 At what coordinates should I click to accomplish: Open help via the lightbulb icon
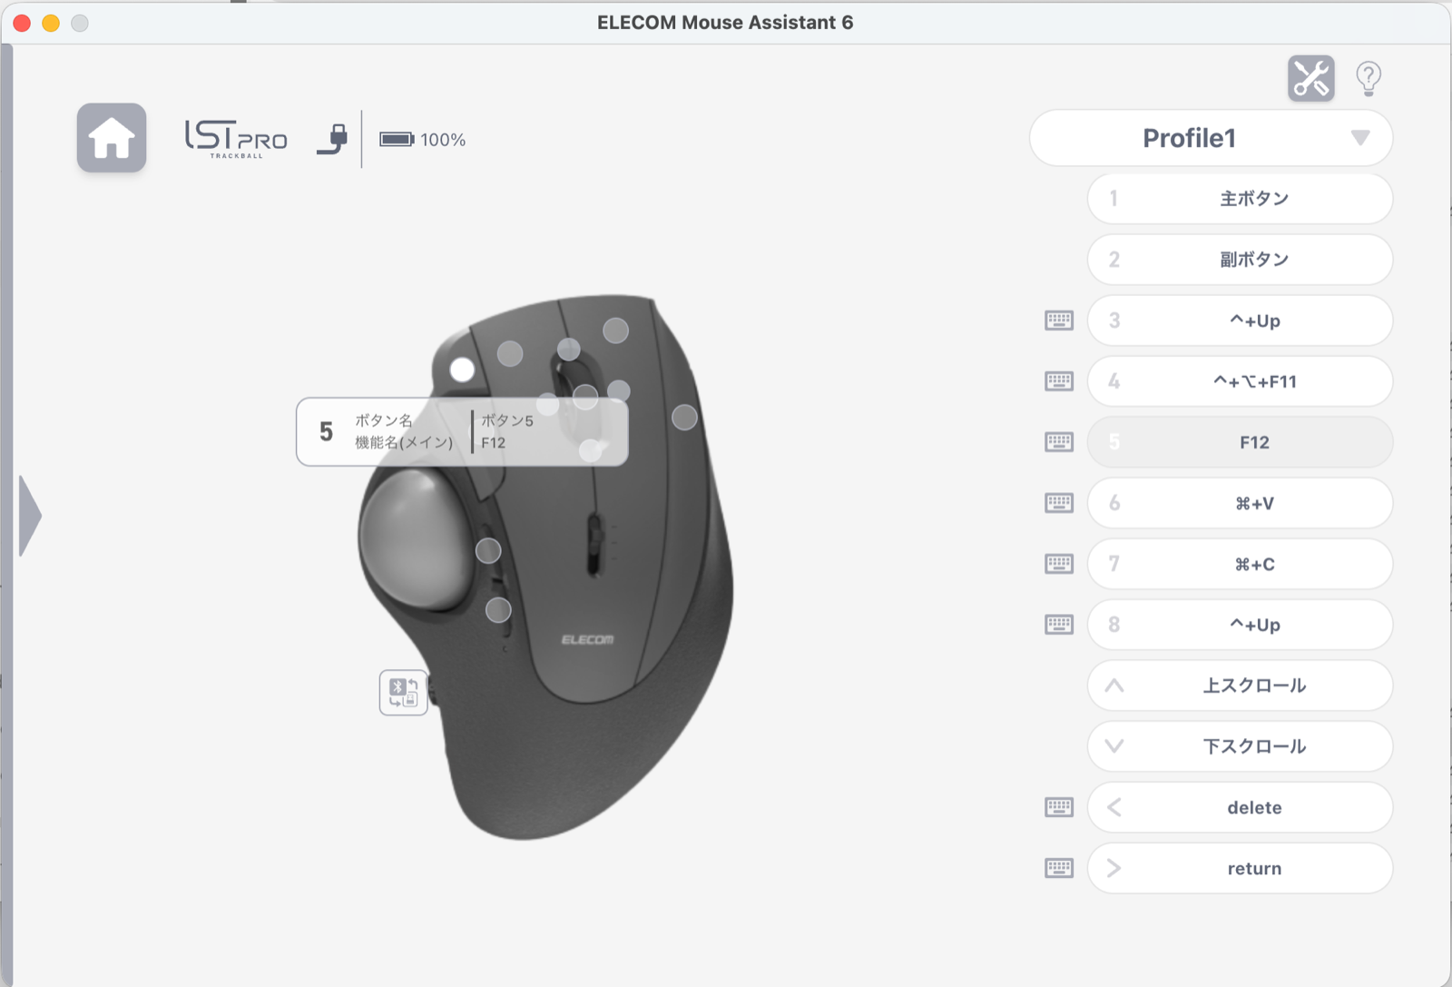point(1369,79)
